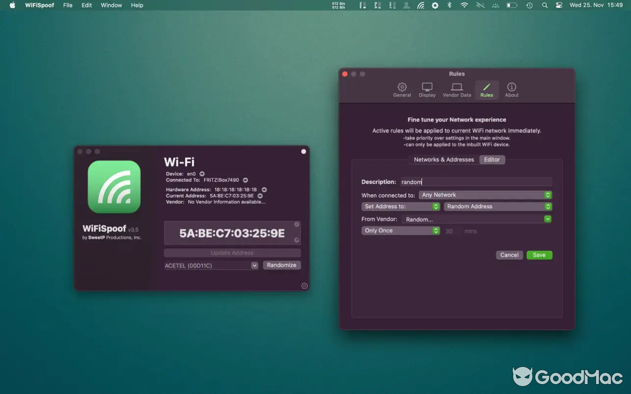The image size is (631, 394).
Task: Open the Window menu
Action: pyautogui.click(x=111, y=5)
